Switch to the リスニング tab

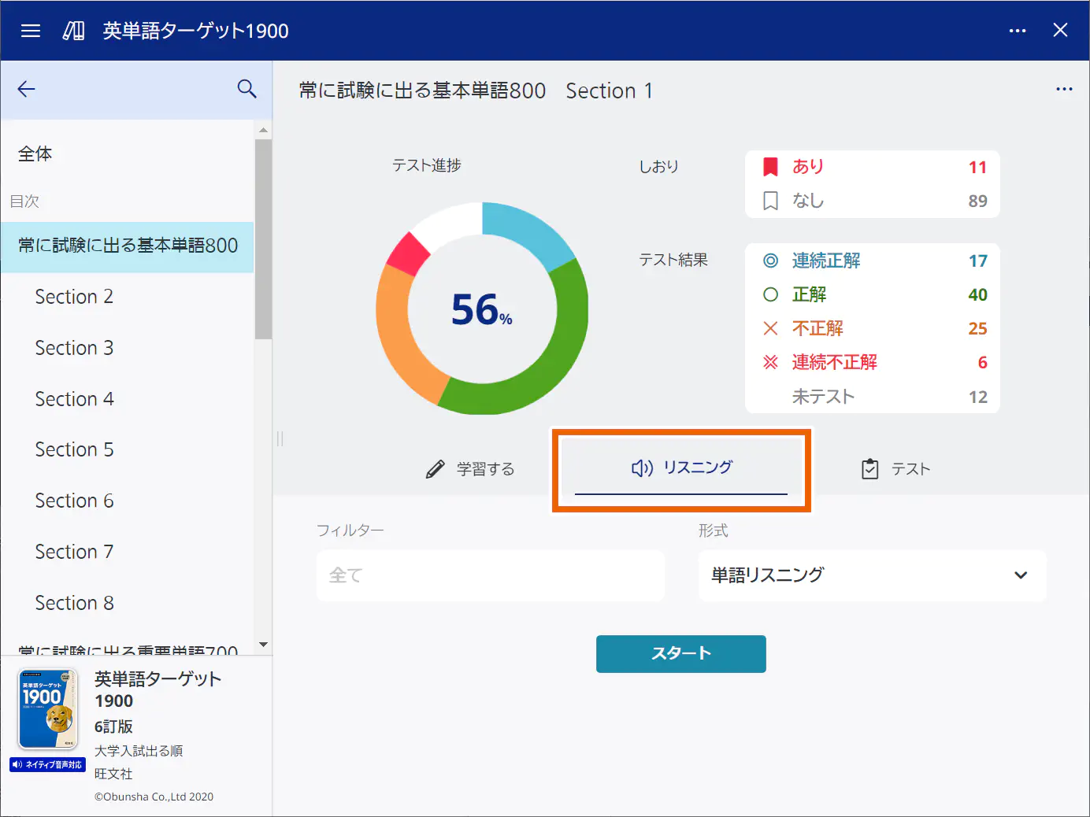point(681,468)
